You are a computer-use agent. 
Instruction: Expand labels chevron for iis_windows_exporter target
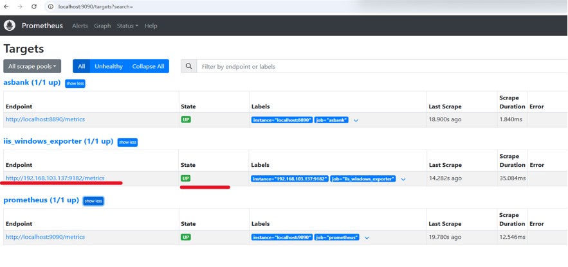403,179
